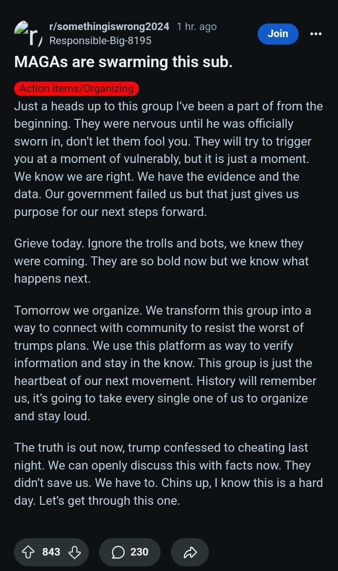Downvote this post
The width and height of the screenshot is (338, 571).
[x=75, y=552]
